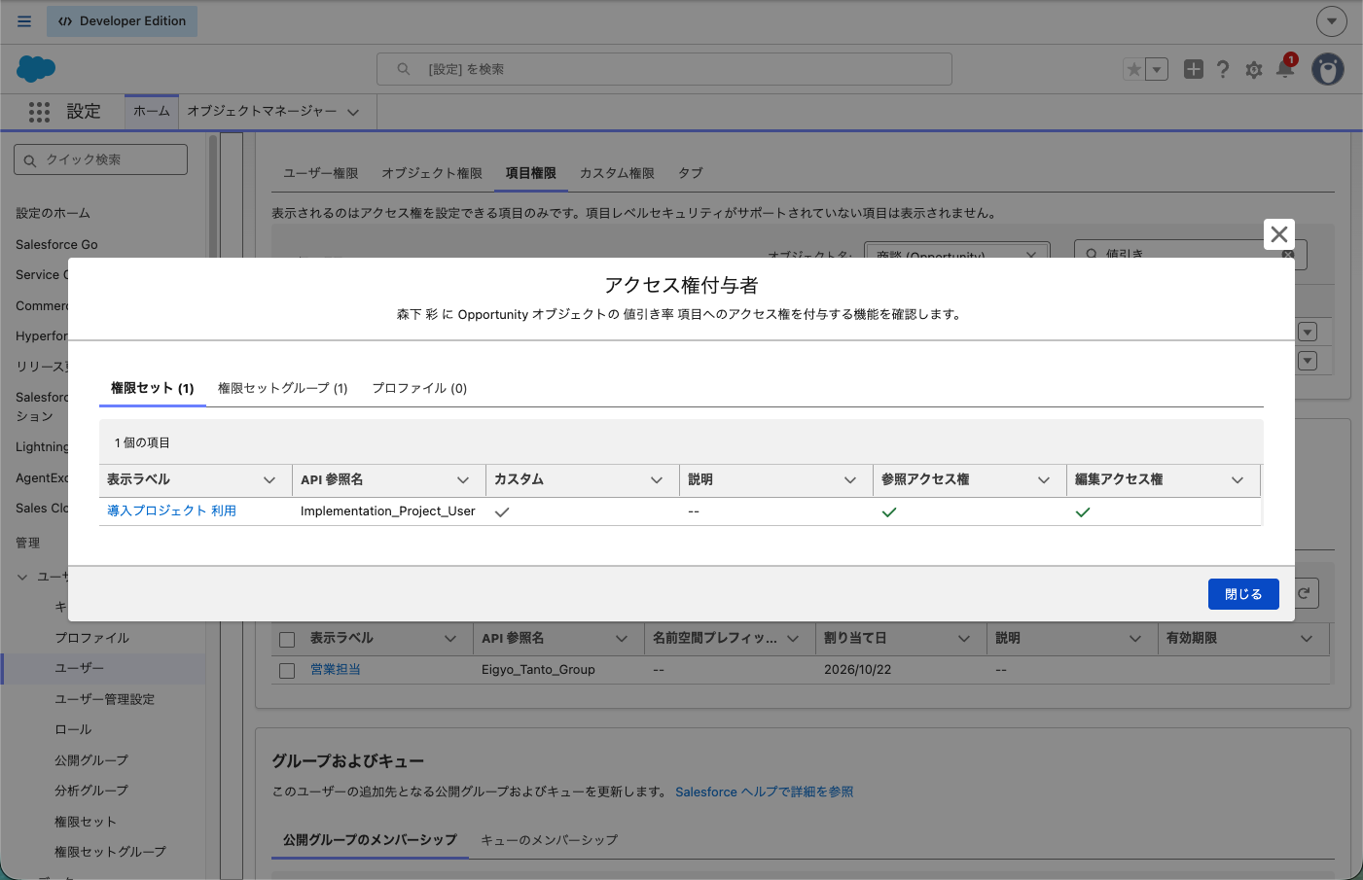Tick the select-all checkbox beside 表示ラベル
This screenshot has height=880, width=1363.
pos(287,640)
